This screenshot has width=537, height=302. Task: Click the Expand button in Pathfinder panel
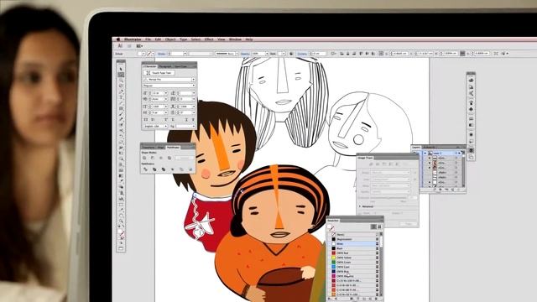(185, 159)
